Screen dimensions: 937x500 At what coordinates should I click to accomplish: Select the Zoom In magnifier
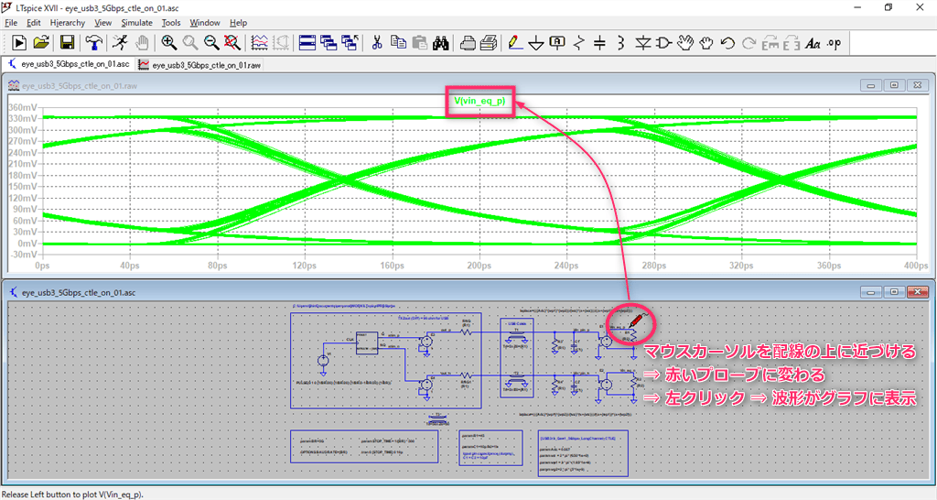169,43
